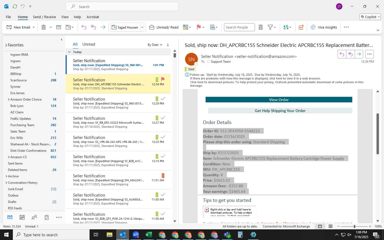Toggle checkmark on the 11:50 AM message
This screenshot has width=384, height=240.
click(x=163, y=195)
